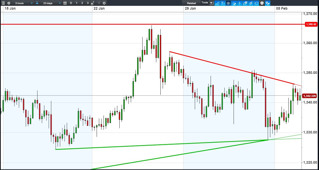The height and width of the screenshot is (170, 319).
Task: Click the 1,320.00 price axis label
Action: click(311, 162)
